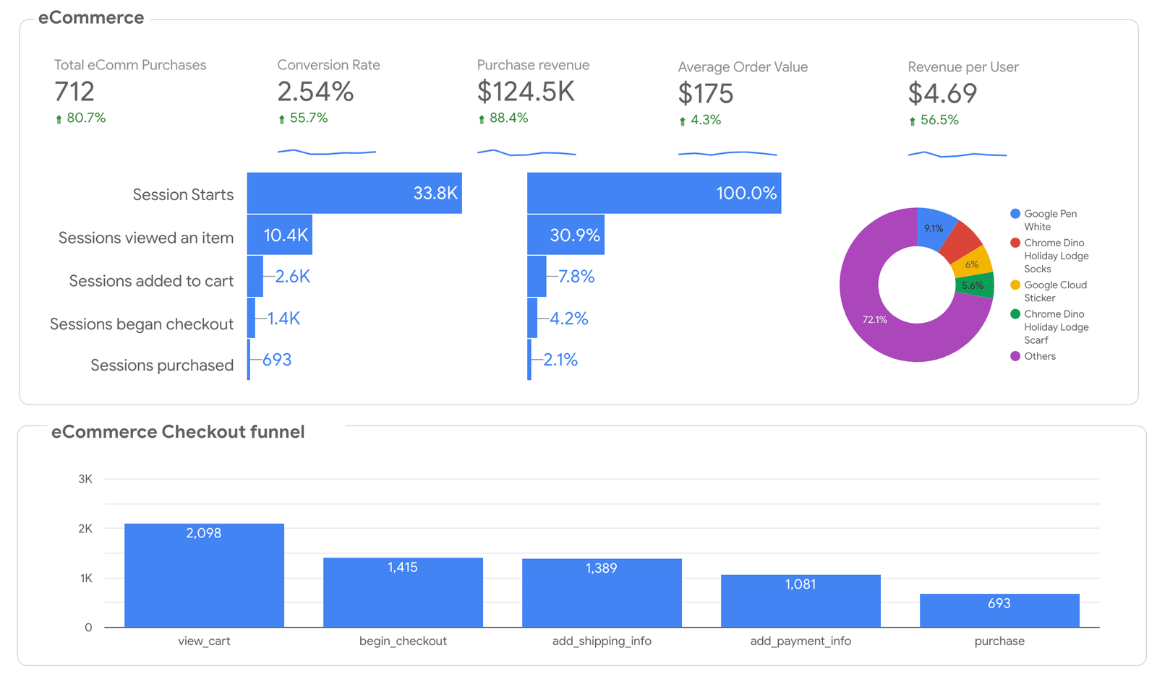Click the green up arrow under Total eComm Purchases
The width and height of the screenshot is (1157, 679).
(x=59, y=119)
